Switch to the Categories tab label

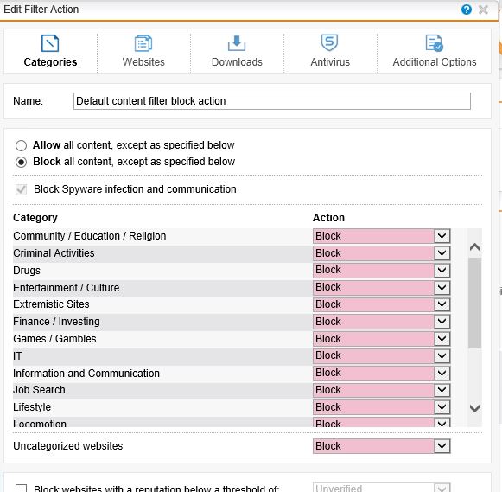50,61
